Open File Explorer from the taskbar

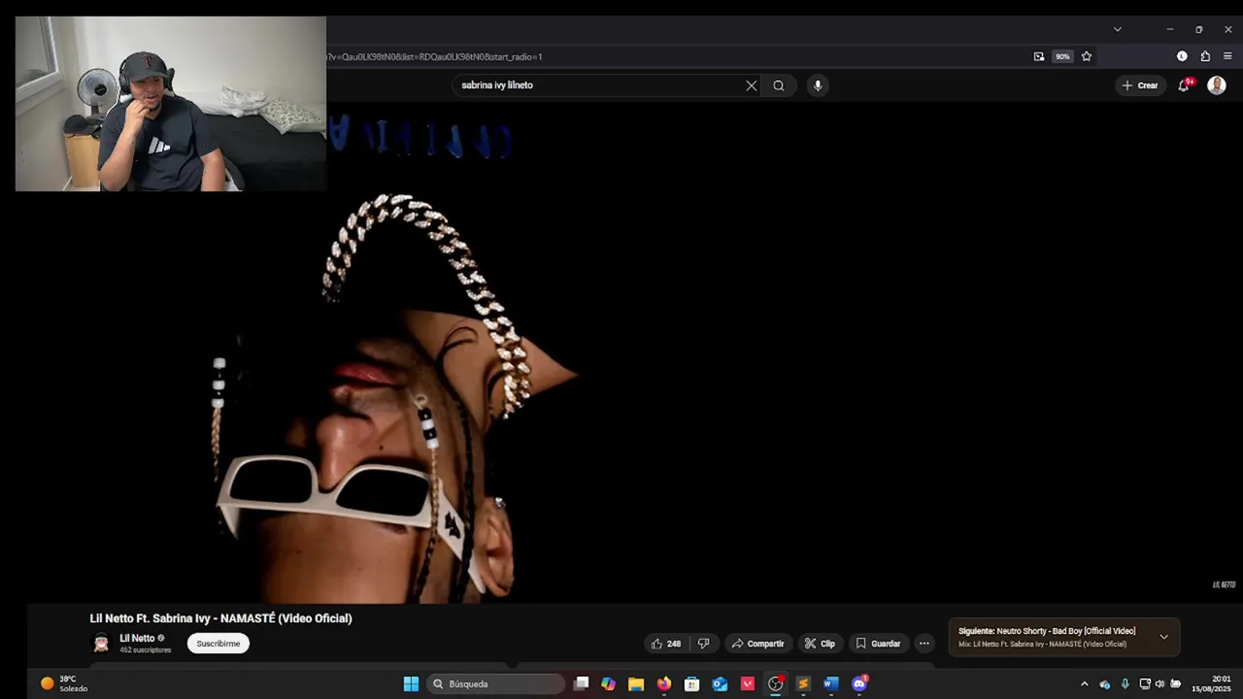(636, 684)
